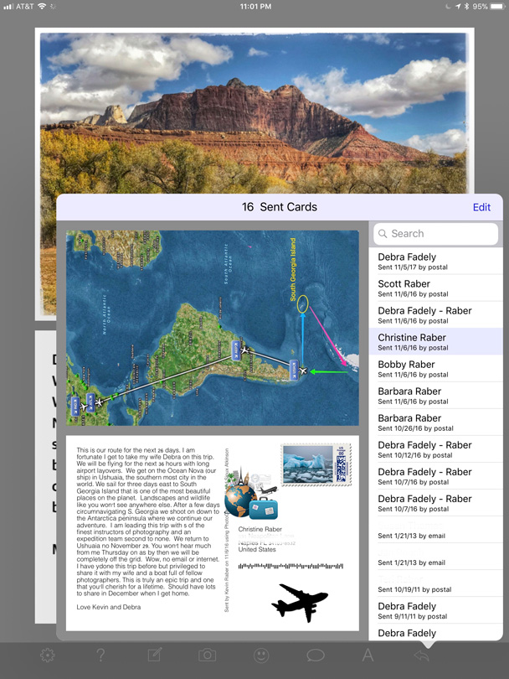
Task: Open the smiley face sticker icon
Action: 261,656
